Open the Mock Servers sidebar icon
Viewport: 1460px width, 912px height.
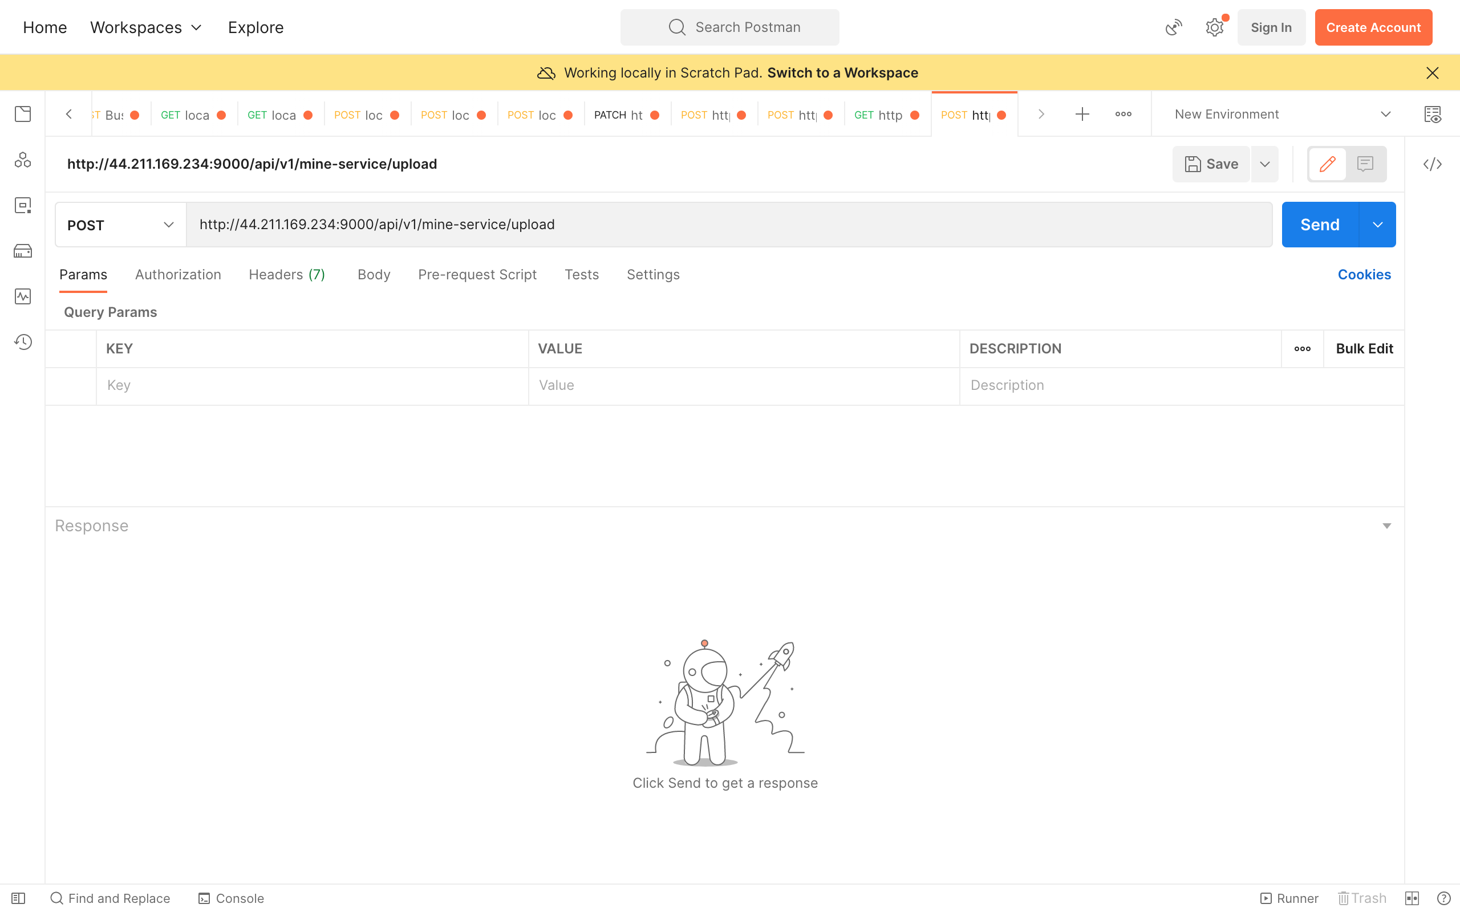click(x=23, y=251)
